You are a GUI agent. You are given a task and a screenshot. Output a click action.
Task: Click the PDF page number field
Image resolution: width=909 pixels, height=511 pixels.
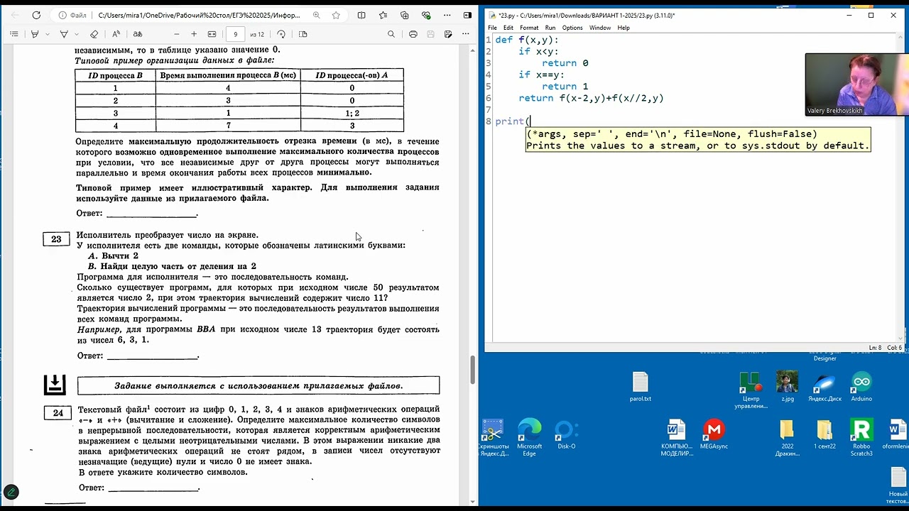pos(235,34)
